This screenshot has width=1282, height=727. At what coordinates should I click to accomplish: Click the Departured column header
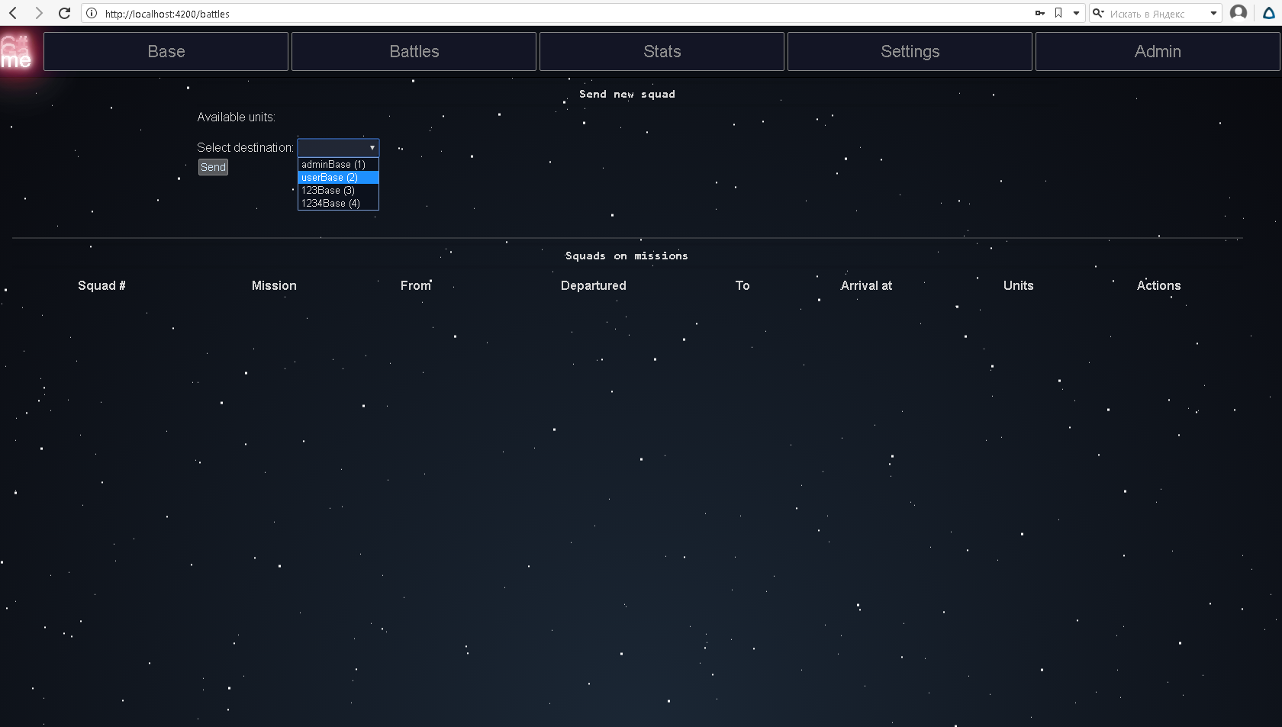593,285
